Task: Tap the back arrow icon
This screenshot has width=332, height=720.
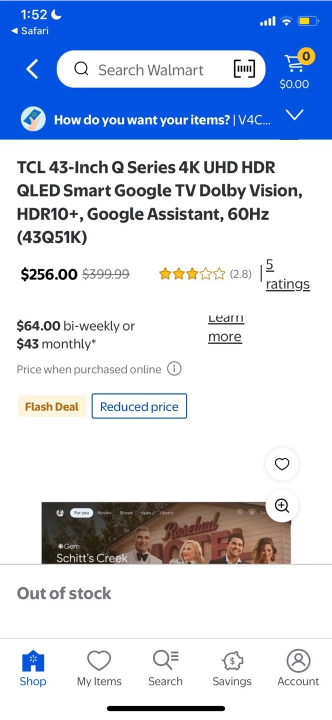Action: [32, 69]
